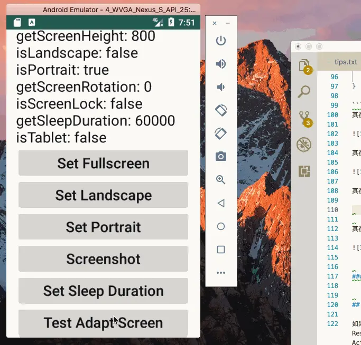
Task: Tap the emulator Overview square button
Action: point(221,250)
